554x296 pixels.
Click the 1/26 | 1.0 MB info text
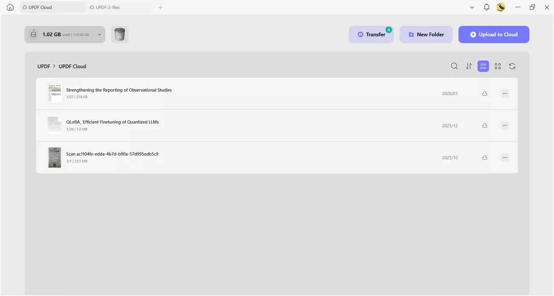pyautogui.click(x=77, y=129)
